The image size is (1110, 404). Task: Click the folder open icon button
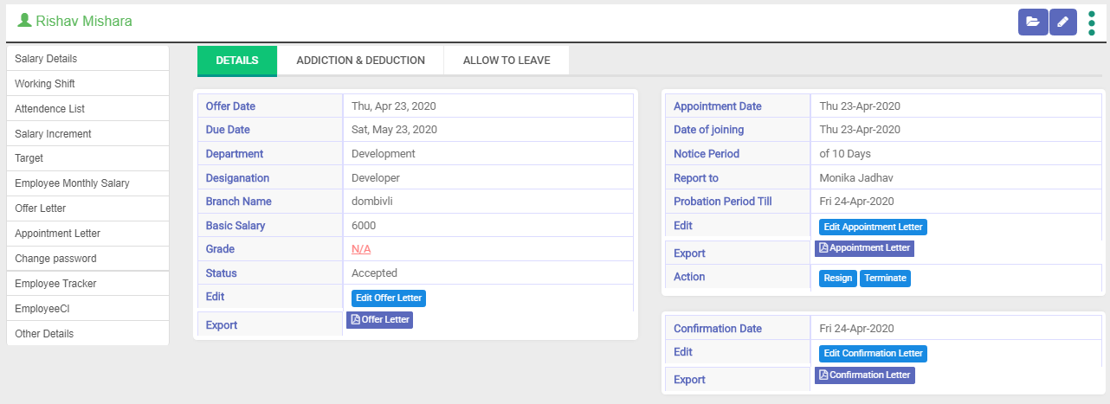coord(1032,22)
